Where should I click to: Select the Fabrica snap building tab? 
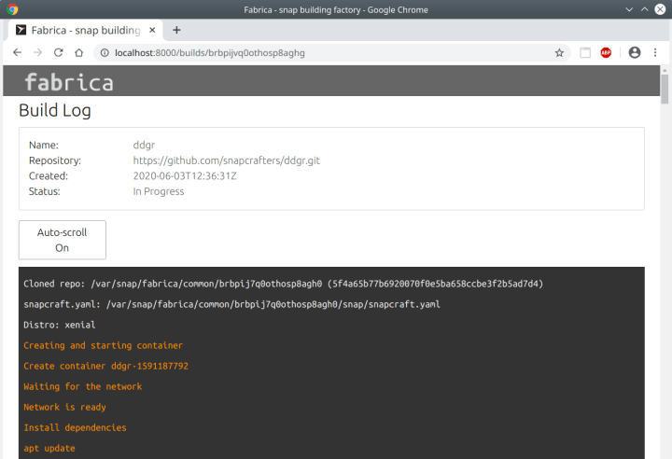click(85, 30)
